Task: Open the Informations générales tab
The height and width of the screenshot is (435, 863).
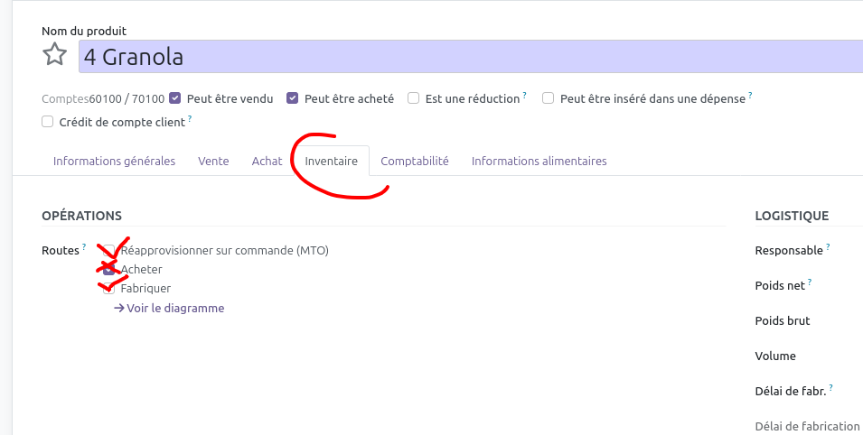Action: tap(114, 161)
